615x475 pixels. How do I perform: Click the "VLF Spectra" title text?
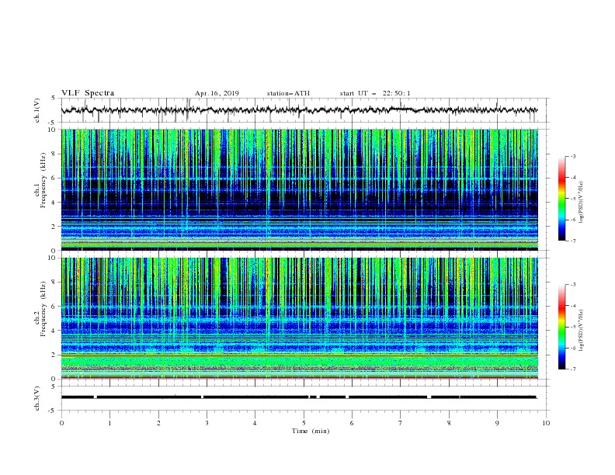tap(88, 93)
